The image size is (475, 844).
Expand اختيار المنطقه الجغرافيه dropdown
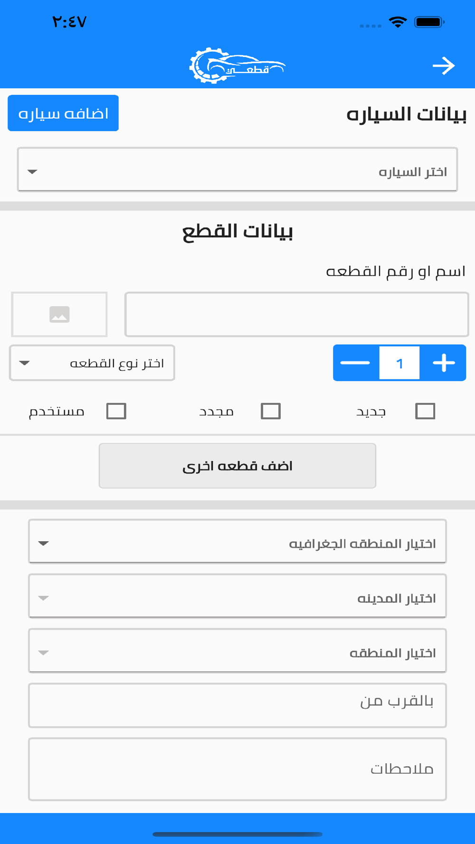(x=237, y=542)
